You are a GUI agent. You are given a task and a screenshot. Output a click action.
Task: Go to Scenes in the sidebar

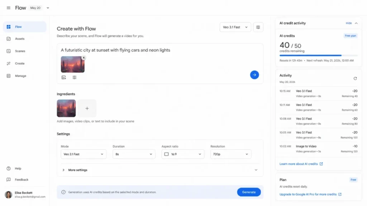[25, 51]
